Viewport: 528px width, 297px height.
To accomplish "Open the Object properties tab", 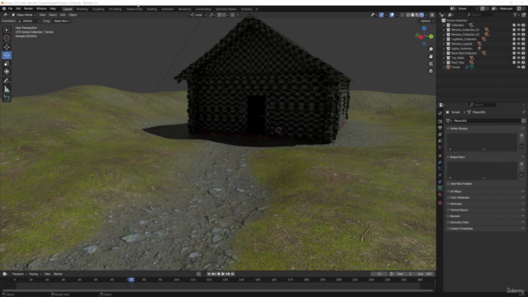I will pyautogui.click(x=440, y=156).
